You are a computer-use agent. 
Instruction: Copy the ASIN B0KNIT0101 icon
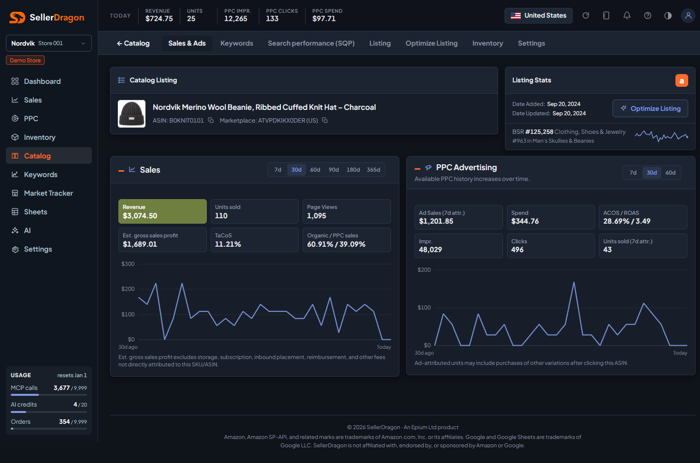coord(211,120)
